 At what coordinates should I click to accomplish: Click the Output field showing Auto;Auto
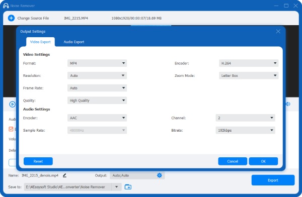(137, 175)
